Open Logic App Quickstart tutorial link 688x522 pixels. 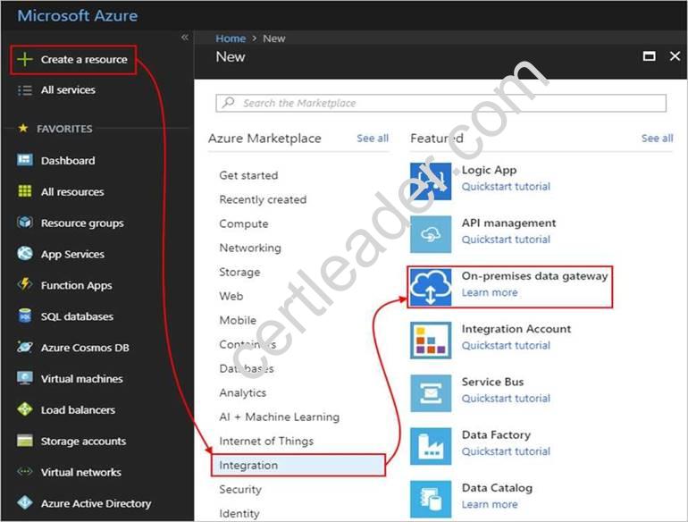click(x=506, y=187)
